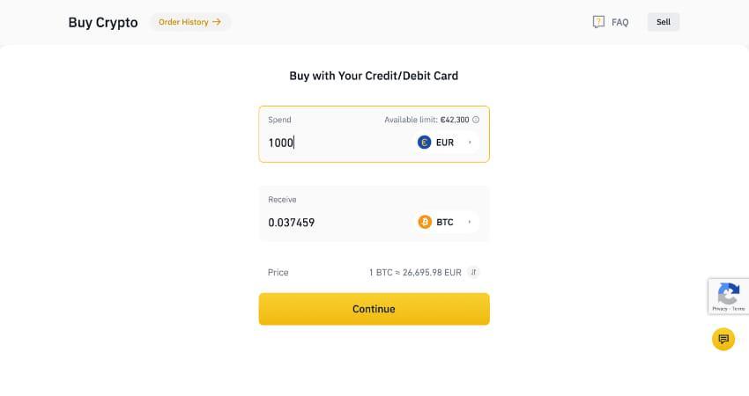Switch to the Sell tab
The image size is (749, 396).
(x=663, y=22)
